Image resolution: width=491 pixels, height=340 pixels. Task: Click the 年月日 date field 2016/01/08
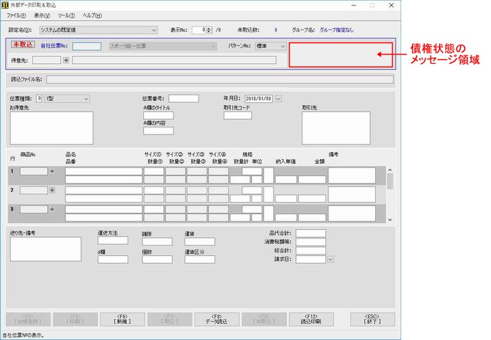259,99
